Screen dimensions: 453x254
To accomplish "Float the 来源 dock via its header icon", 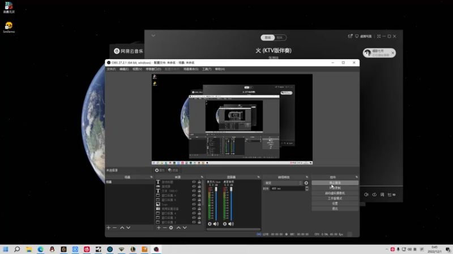I will coord(202,177).
